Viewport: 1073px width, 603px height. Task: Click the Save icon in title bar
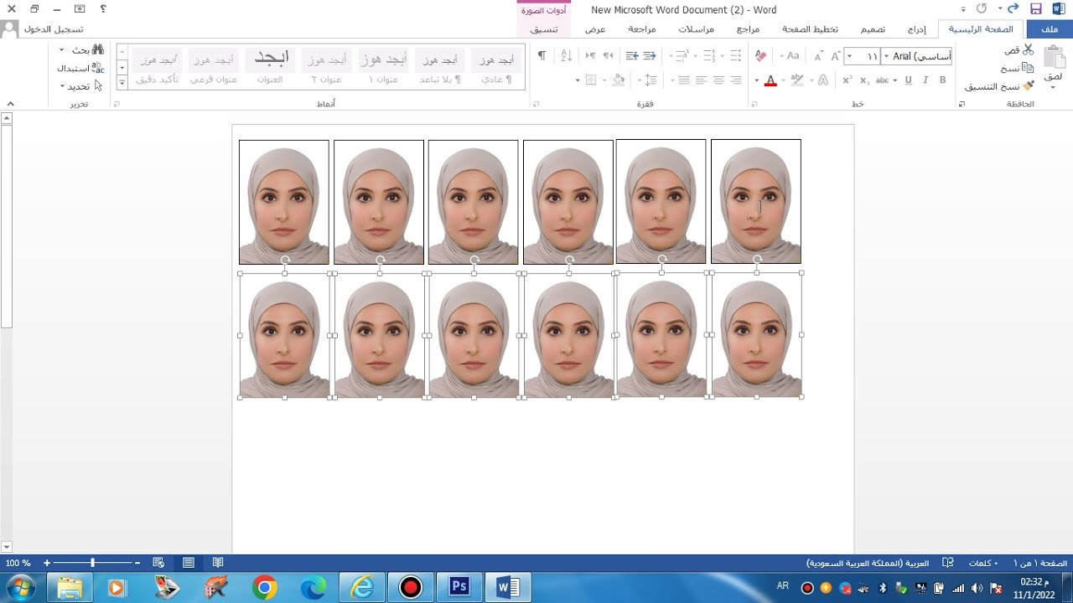pos(1035,9)
